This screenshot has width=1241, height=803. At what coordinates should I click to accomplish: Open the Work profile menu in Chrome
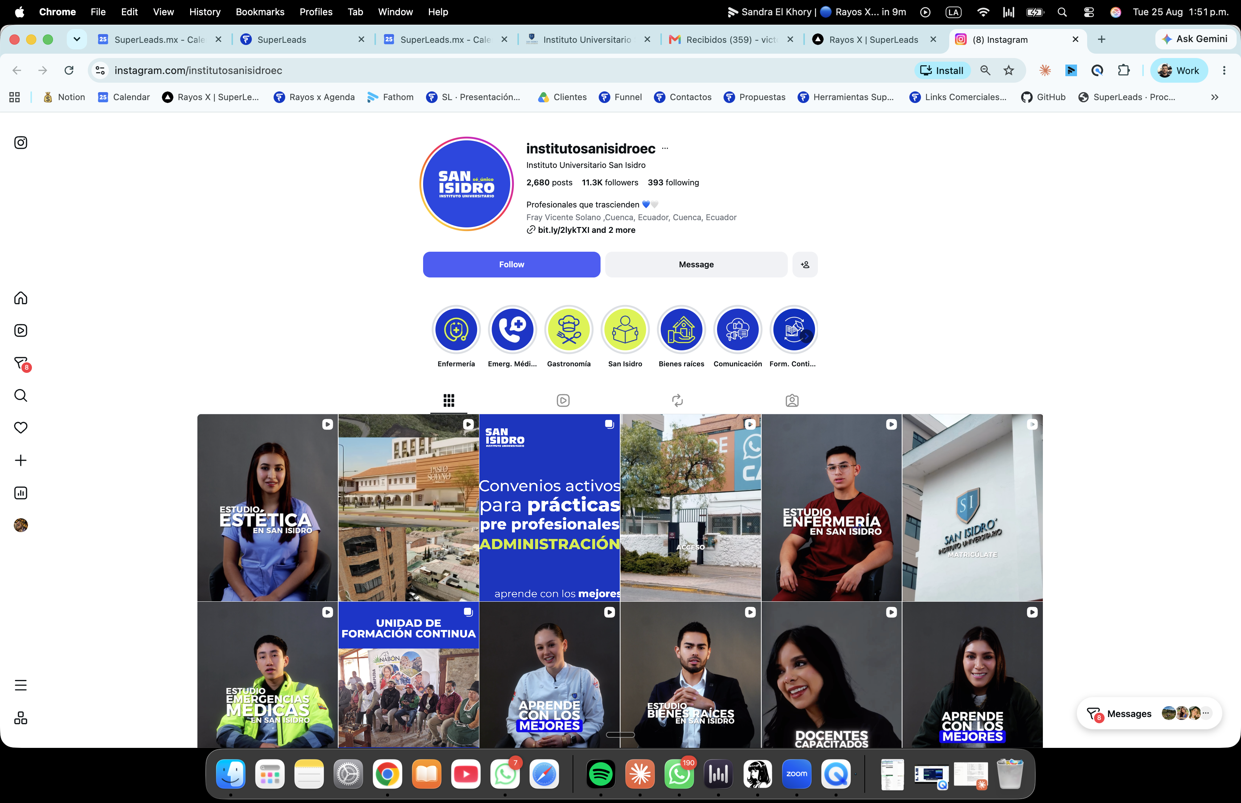click(1179, 70)
